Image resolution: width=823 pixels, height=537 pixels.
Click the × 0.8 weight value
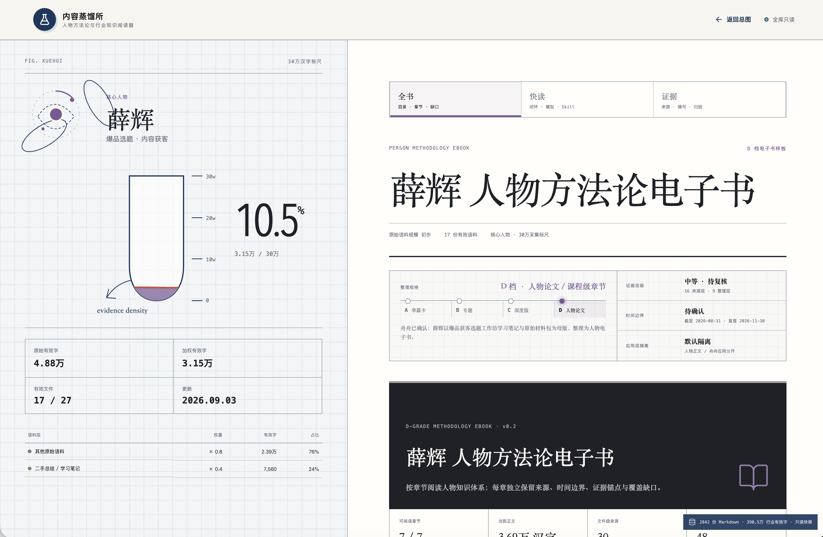(x=216, y=452)
